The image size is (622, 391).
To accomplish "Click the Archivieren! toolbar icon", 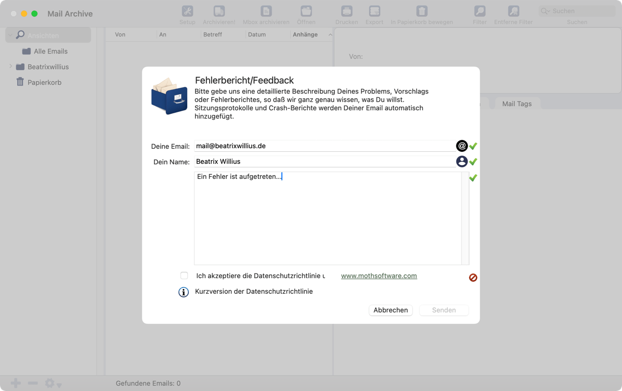I will coord(219,11).
